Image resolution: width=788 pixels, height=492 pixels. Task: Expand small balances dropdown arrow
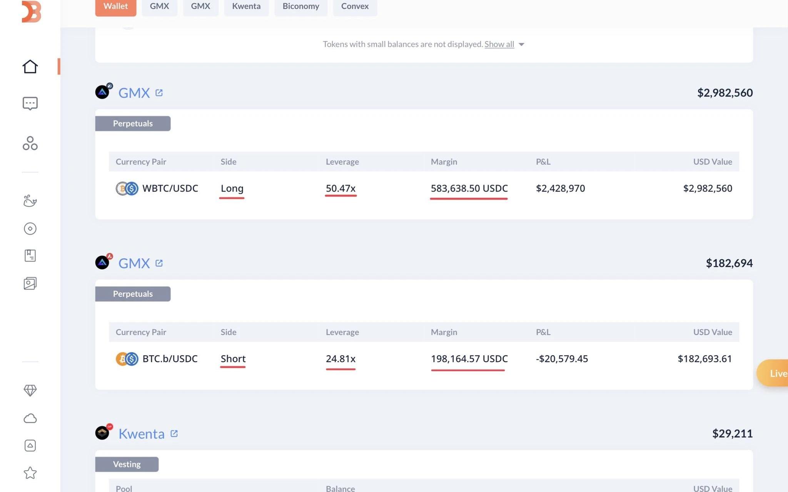[x=521, y=45]
